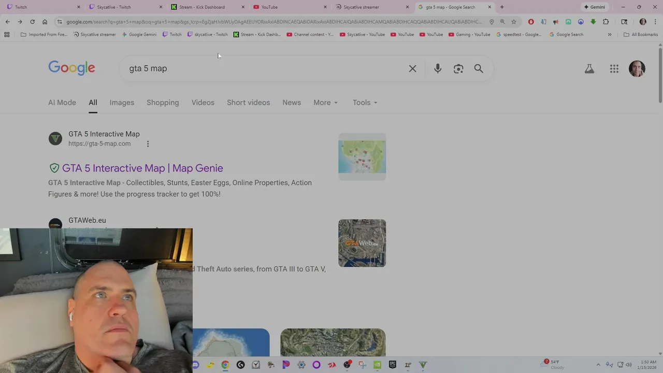
Task: Open a new browser tab with plus
Action: tap(501, 7)
